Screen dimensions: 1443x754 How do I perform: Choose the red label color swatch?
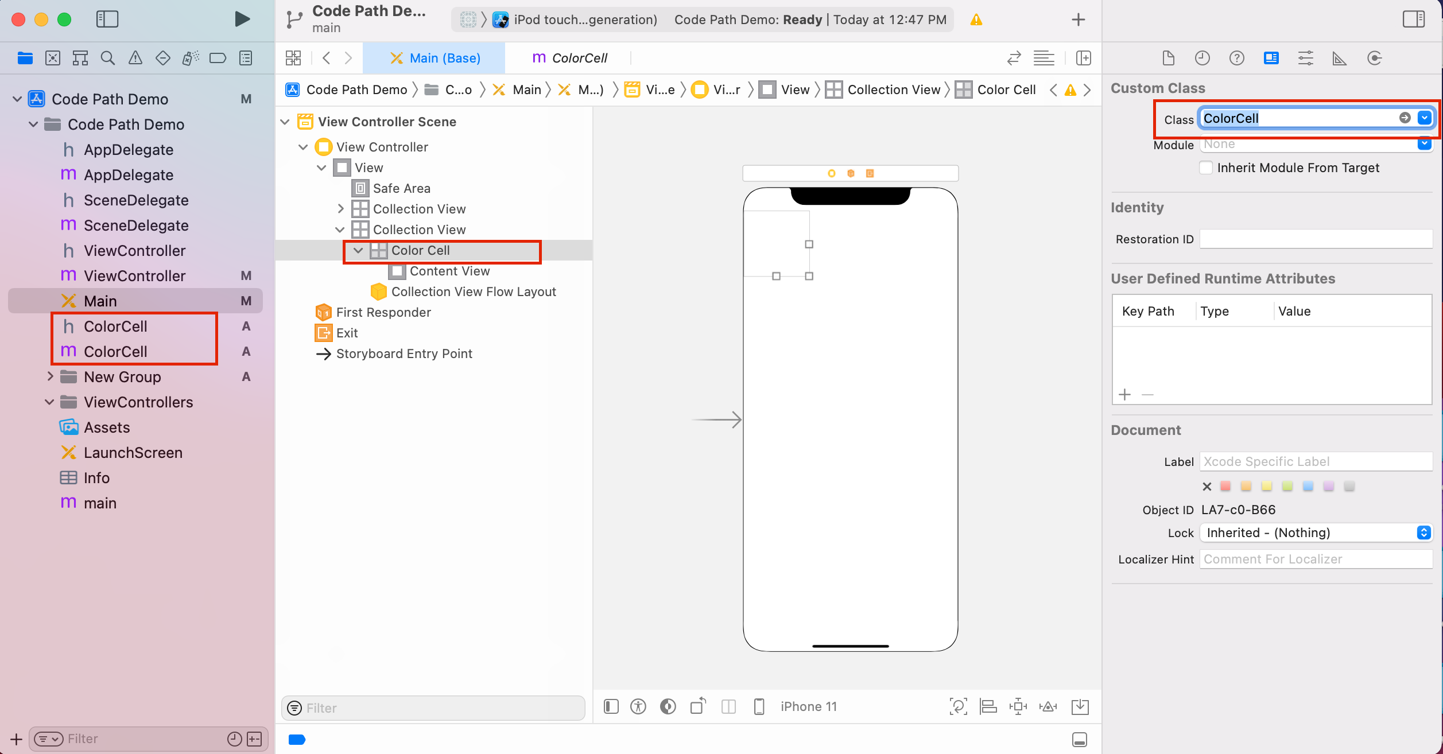1225,486
